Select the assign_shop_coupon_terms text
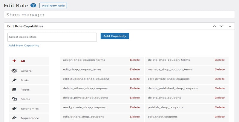 [x=84, y=60]
